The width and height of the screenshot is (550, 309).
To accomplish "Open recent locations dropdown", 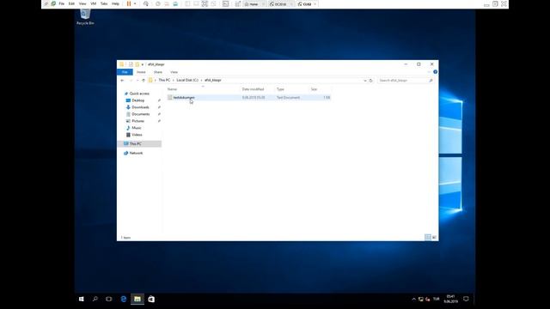I will 137,80.
